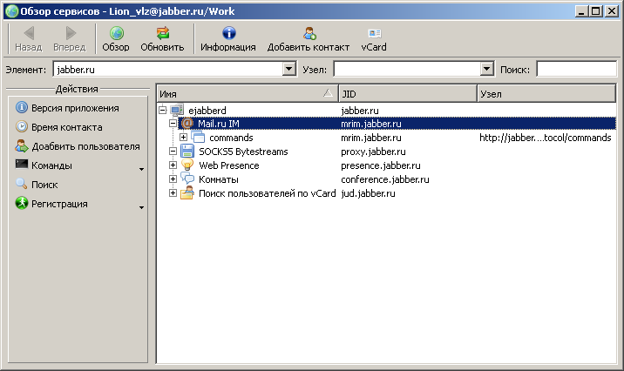Click Версия приложения in the actions panel
This screenshot has width=624, height=371.
75,108
